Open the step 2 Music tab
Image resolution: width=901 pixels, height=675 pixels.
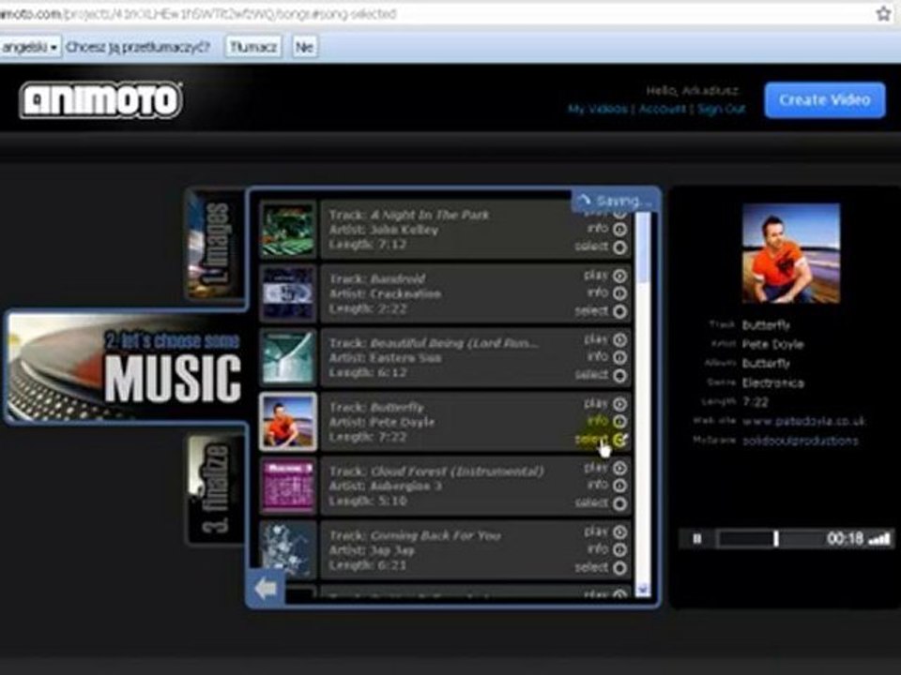pos(127,367)
